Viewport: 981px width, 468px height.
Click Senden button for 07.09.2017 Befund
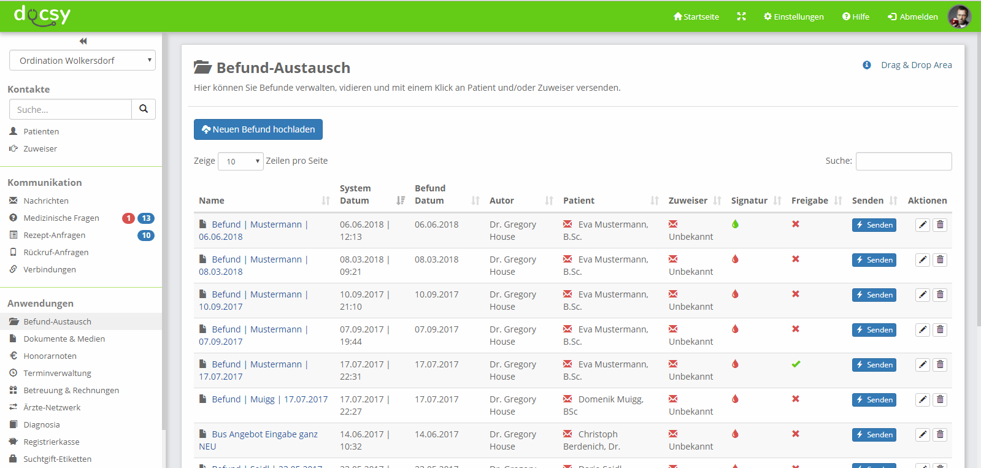tap(874, 330)
